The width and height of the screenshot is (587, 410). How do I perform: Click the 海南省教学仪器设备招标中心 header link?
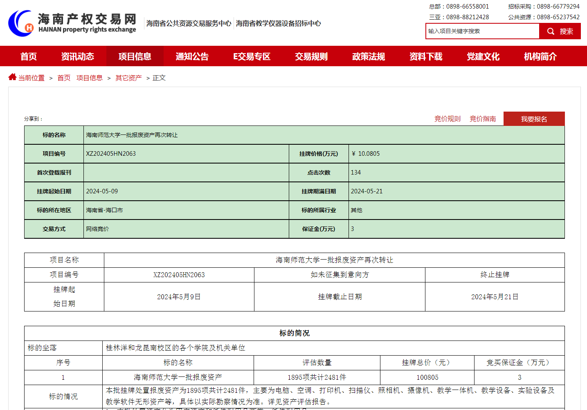point(279,23)
